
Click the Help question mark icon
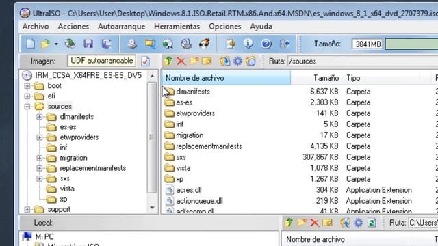(x=266, y=44)
